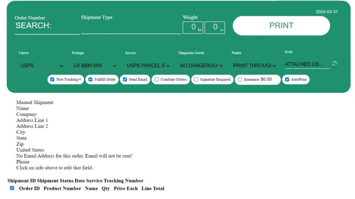Edit the Company line
Viewport: 355px width, 199px height.
pos(26,115)
